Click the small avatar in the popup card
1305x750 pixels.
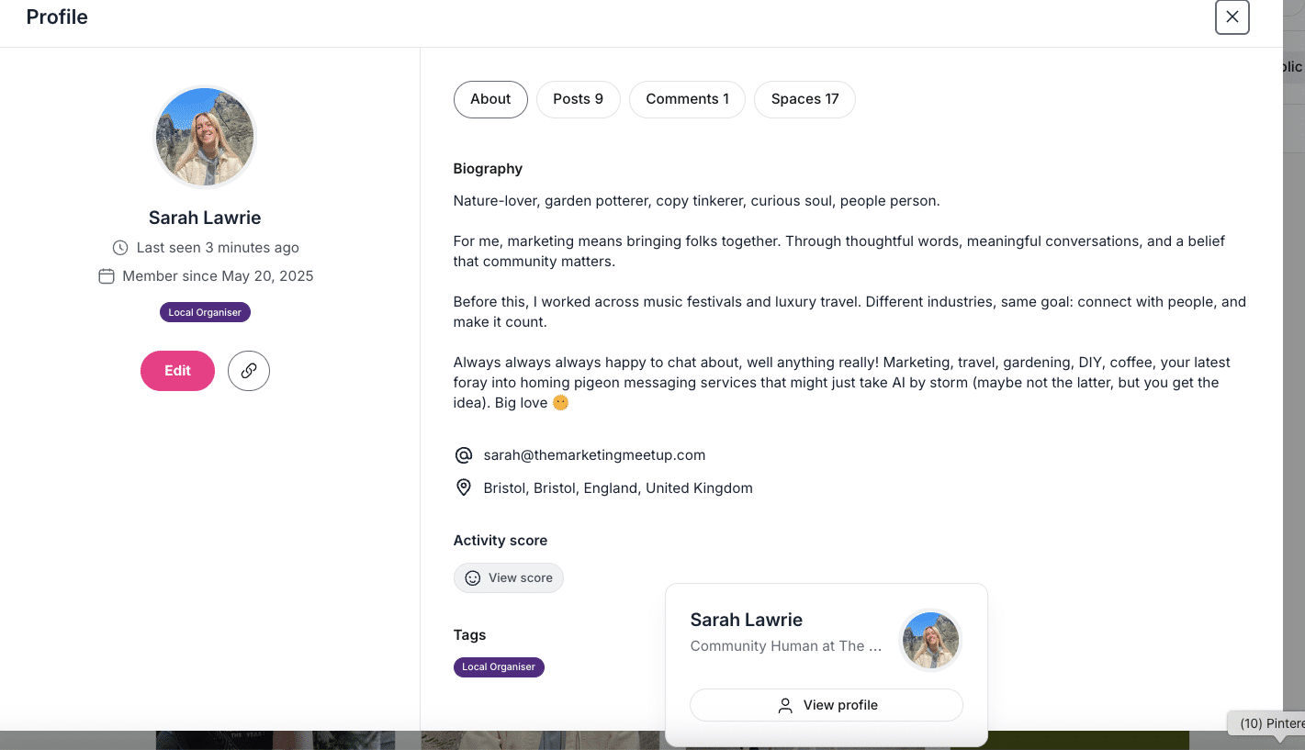(x=930, y=640)
